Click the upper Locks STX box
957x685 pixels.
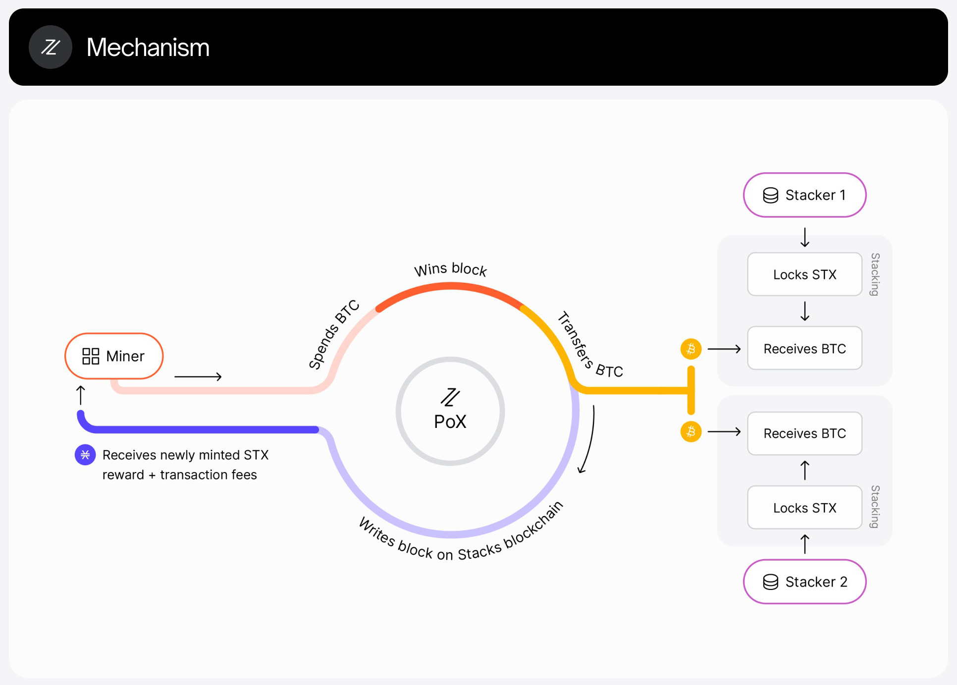click(x=804, y=274)
